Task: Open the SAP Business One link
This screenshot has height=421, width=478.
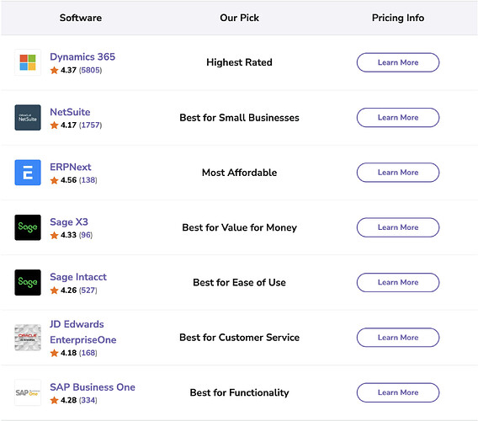Action: [93, 386]
